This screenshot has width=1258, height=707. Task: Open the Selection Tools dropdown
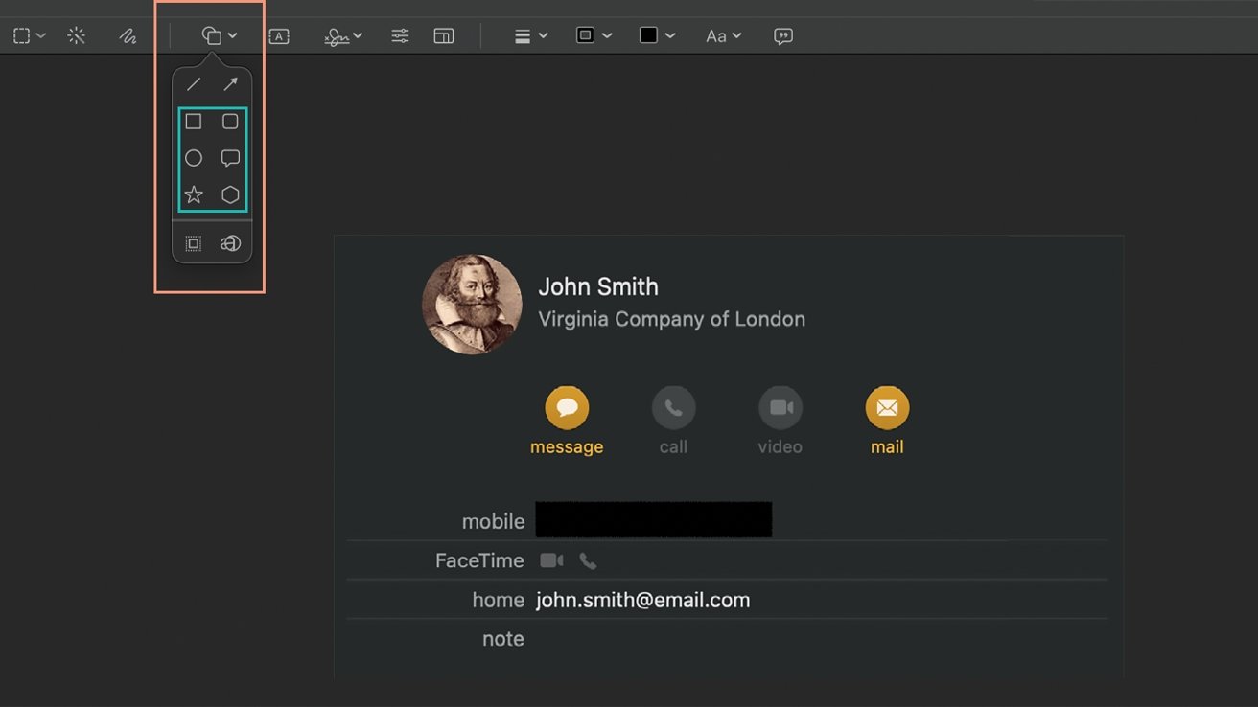pos(29,36)
